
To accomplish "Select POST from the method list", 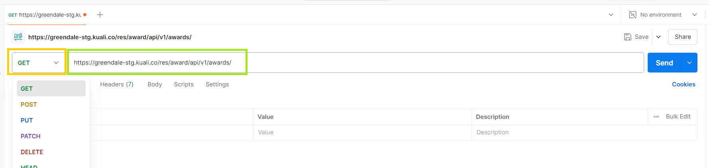I will click(29, 105).
